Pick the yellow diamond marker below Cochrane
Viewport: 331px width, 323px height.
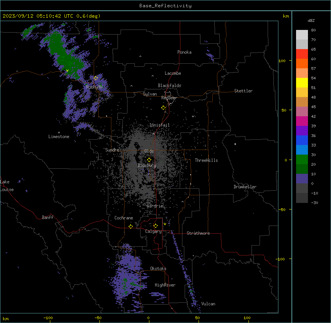131,227
